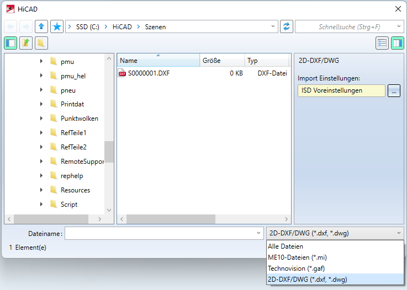407x290 pixels.
Task: Choose ME10-Dateien (*.mi) filter
Action: point(335,257)
